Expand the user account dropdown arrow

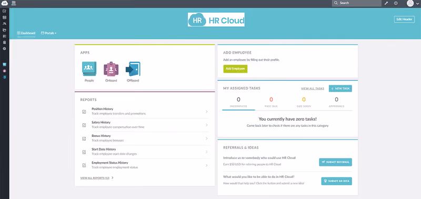(x=417, y=4)
